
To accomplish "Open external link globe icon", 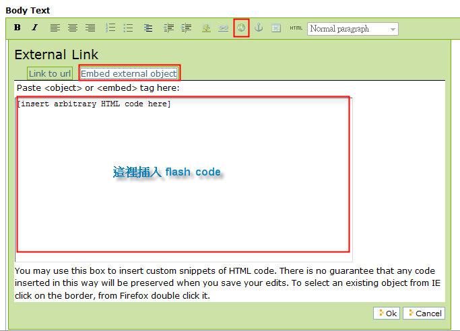I will (x=241, y=28).
